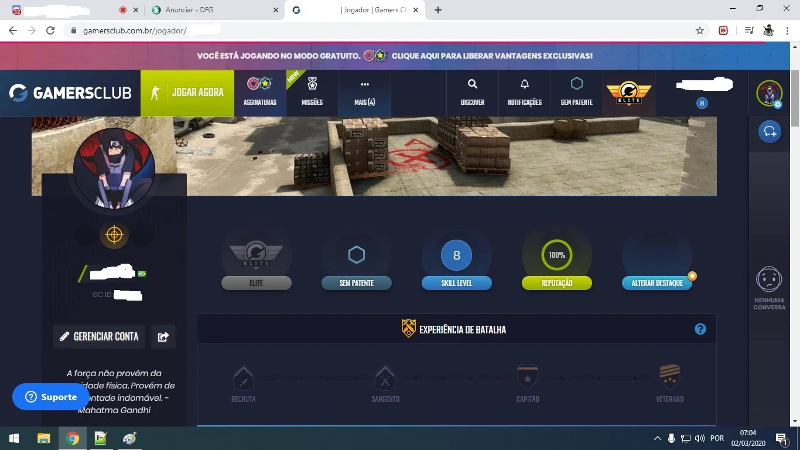Click the Brazil flag next to the player name

[142, 274]
